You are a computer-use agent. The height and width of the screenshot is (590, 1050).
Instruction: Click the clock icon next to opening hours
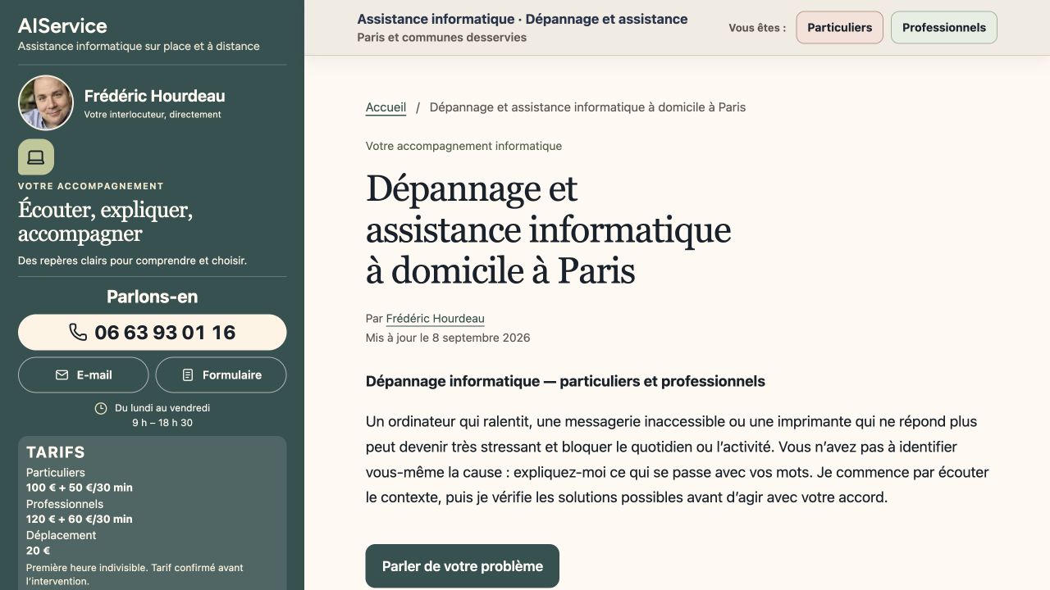[101, 408]
